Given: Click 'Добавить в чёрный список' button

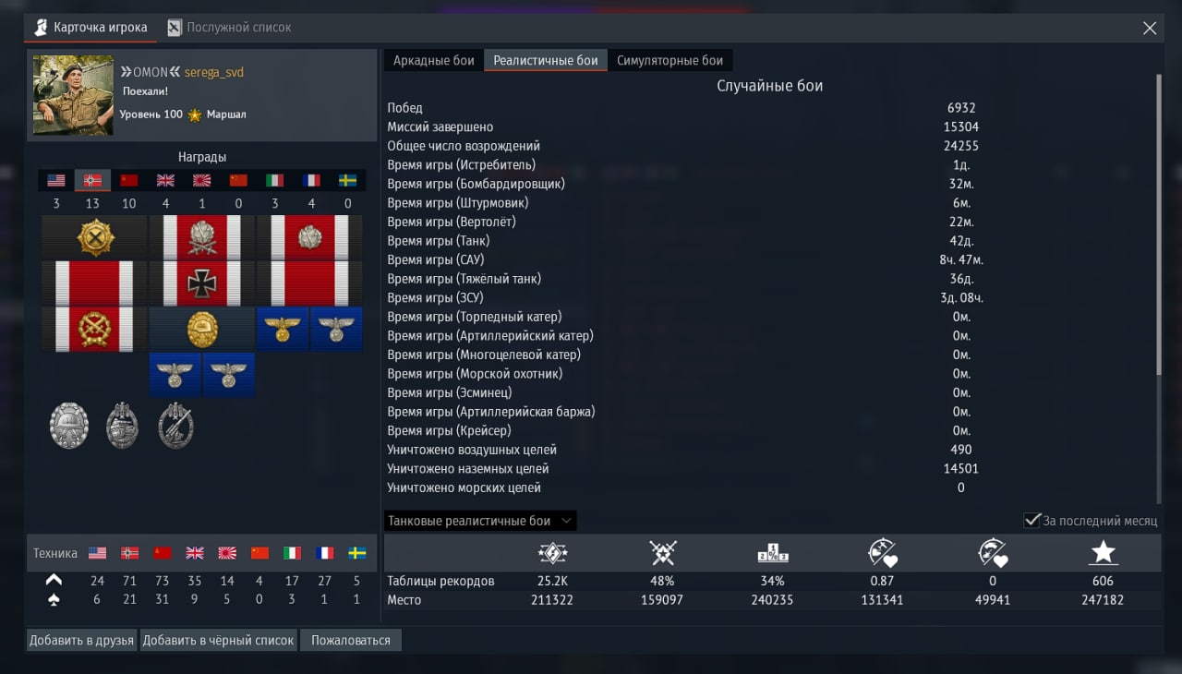Looking at the screenshot, I should pyautogui.click(x=218, y=640).
